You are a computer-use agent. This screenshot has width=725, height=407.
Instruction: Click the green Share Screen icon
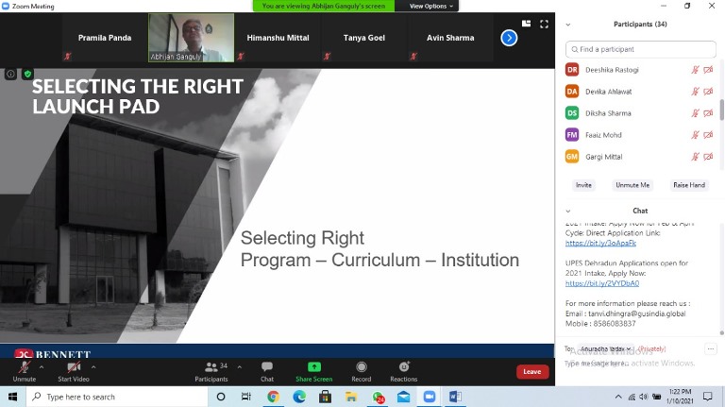tap(313, 366)
